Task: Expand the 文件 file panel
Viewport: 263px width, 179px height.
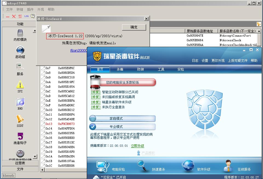Action: tap(20, 169)
